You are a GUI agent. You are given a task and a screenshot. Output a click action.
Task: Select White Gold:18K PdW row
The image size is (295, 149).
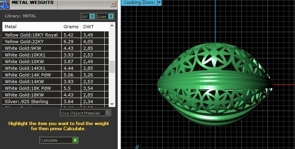pyautogui.click(x=55, y=88)
